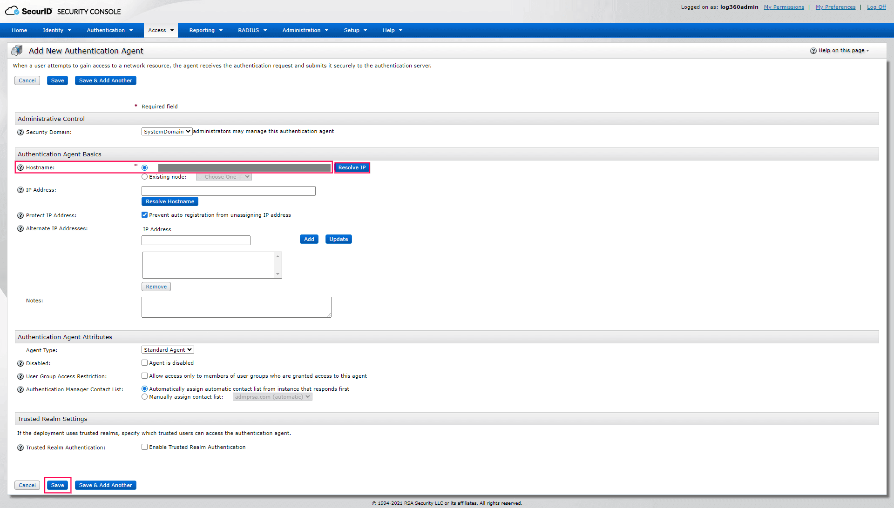The height and width of the screenshot is (508, 894).
Task: Expand the Standard Agent type dropdown
Action: [x=168, y=350]
